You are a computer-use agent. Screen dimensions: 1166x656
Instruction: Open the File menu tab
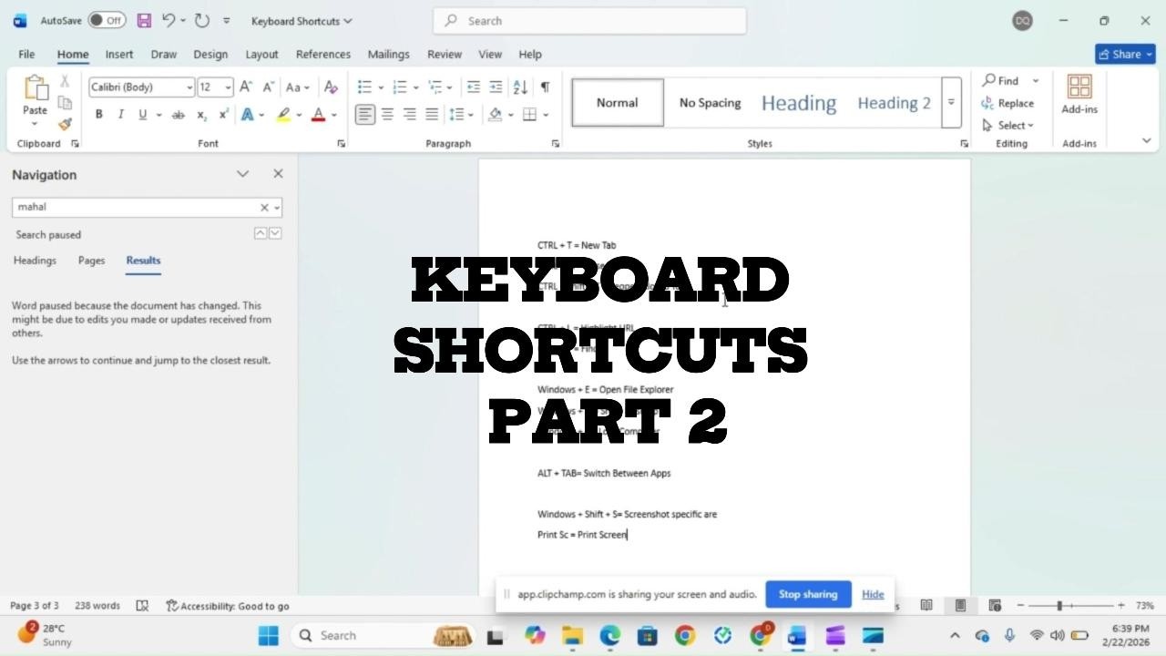click(x=26, y=54)
